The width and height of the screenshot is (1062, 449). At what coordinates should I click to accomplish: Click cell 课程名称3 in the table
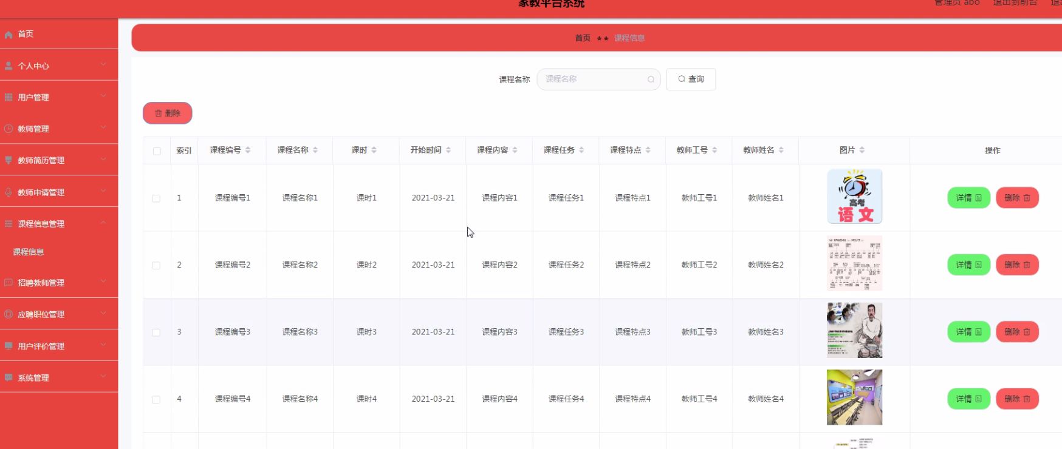300,332
